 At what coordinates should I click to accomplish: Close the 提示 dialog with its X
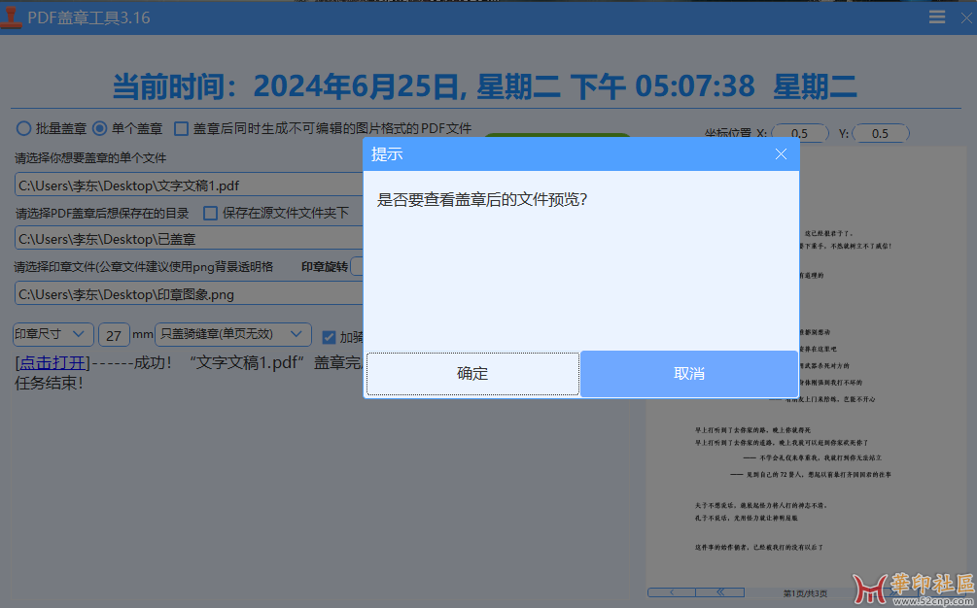coord(781,154)
